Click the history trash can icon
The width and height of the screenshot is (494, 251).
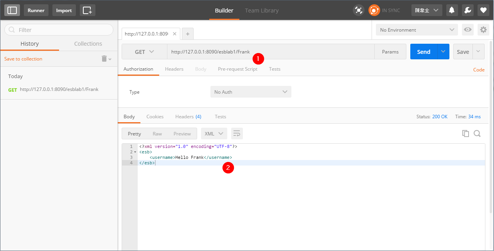[104, 59]
